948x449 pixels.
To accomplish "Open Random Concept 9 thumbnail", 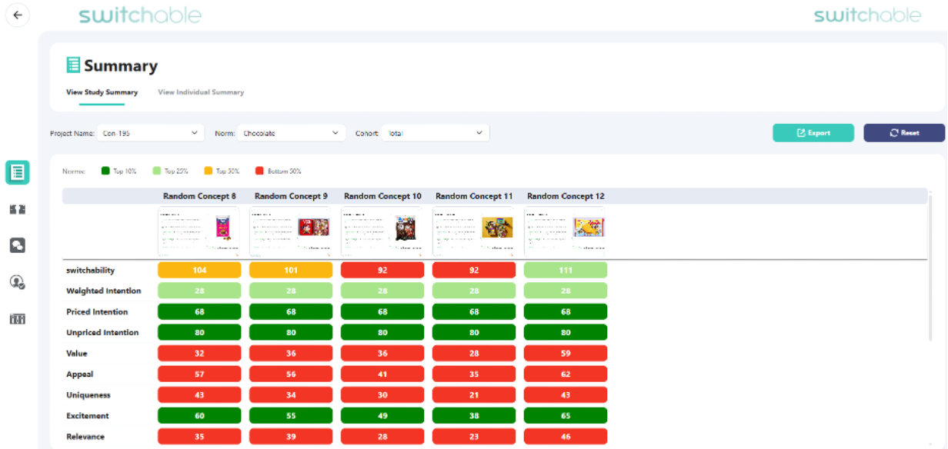I will click(291, 231).
